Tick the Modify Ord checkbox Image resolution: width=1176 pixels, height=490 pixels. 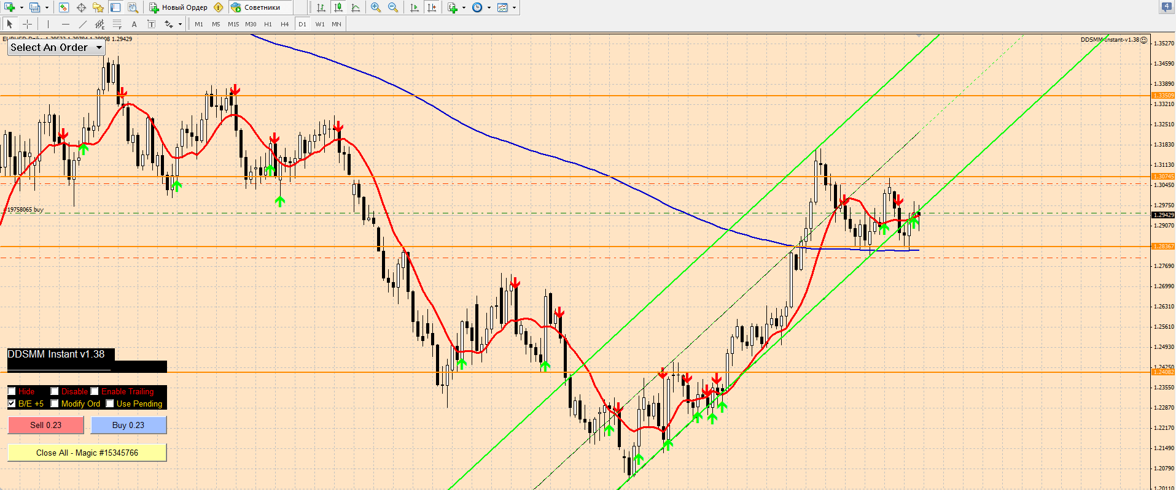click(55, 404)
